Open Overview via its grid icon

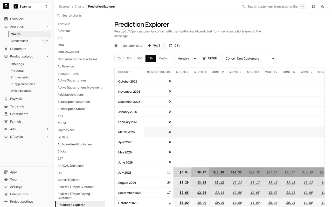tap(6, 19)
